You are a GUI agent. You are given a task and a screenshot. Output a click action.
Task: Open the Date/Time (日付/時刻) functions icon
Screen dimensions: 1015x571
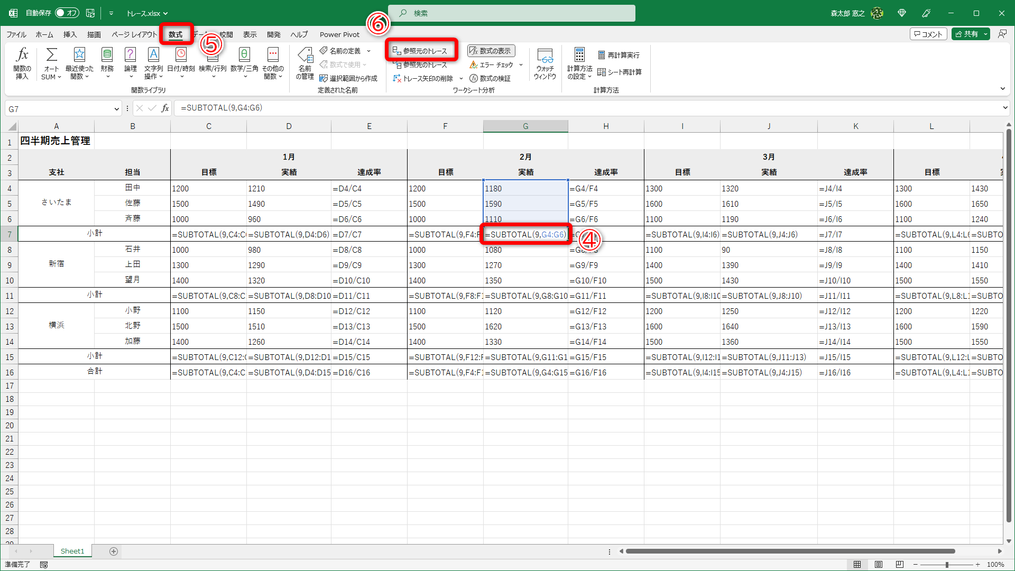point(181,55)
